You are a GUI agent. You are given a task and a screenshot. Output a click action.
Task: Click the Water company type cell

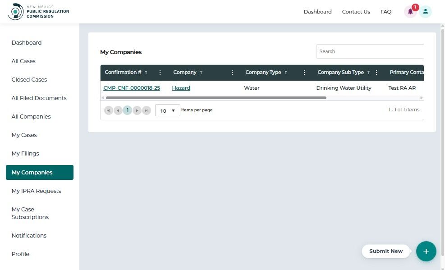pos(252,88)
